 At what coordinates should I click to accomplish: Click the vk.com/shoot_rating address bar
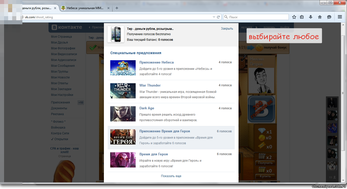click(117, 17)
